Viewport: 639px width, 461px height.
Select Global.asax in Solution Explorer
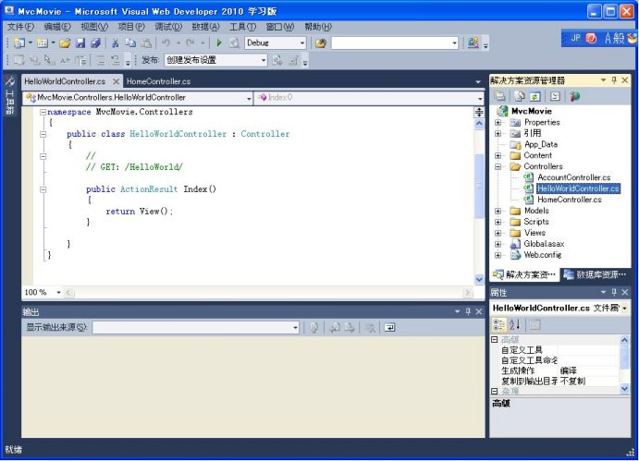(544, 244)
